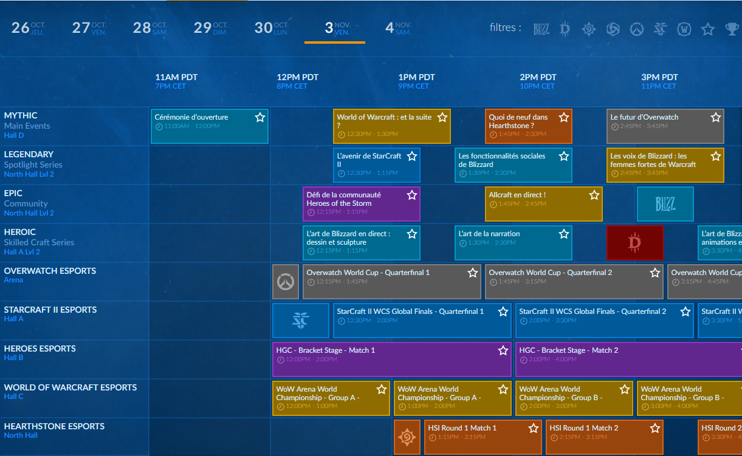Open the StarCraft II logo tile in Hall A
The height and width of the screenshot is (456, 742).
[300, 321]
